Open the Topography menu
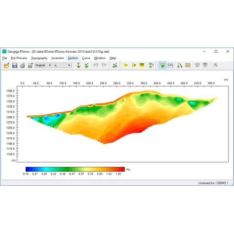This screenshot has height=234, width=234. (39, 58)
